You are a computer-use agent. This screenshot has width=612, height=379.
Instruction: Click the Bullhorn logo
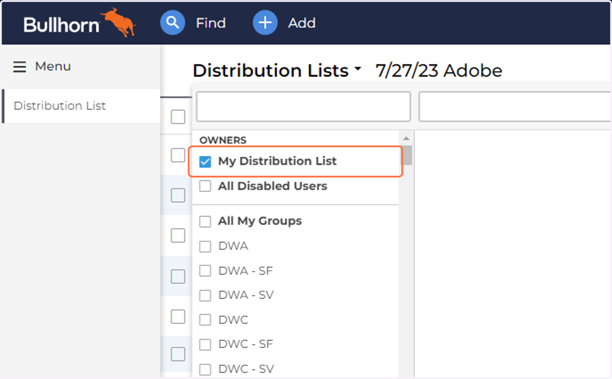click(x=80, y=22)
